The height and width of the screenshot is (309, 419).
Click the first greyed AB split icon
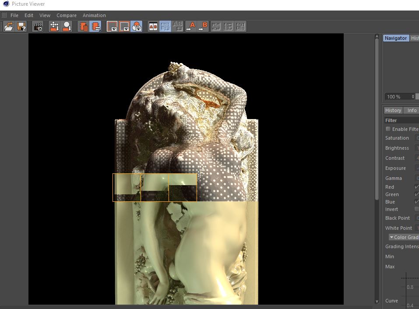(x=216, y=26)
